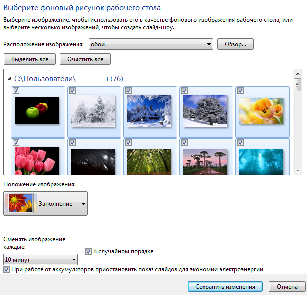307x295 pixels.
Task: Select the green and red apples wallpaper
Action: coord(37,110)
